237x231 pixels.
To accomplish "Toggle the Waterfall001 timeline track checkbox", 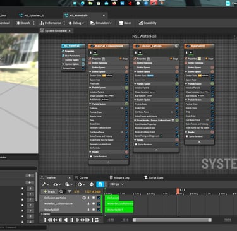I will tap(99, 210).
